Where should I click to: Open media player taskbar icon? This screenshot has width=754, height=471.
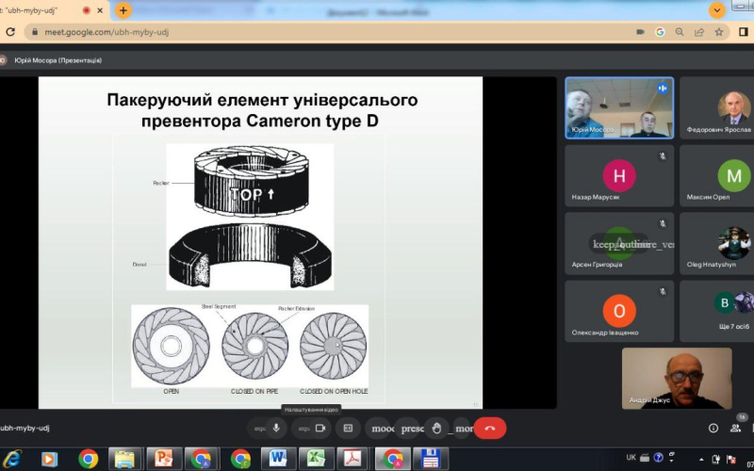(x=49, y=459)
